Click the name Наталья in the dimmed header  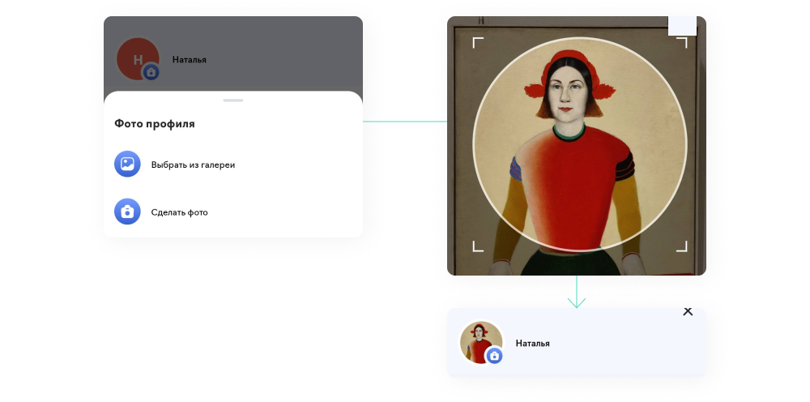(189, 60)
